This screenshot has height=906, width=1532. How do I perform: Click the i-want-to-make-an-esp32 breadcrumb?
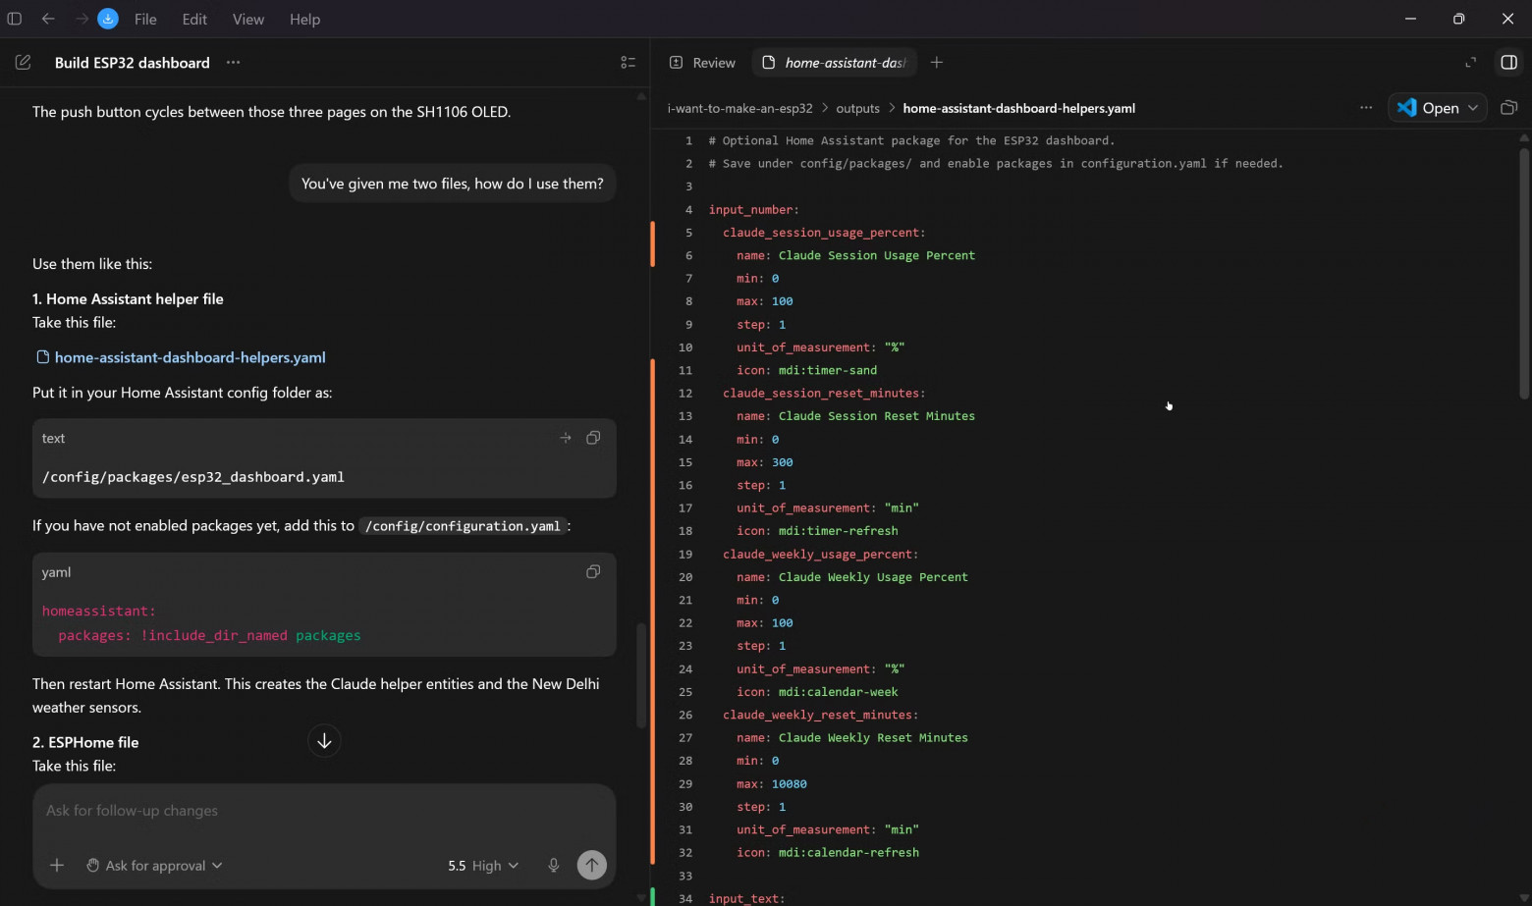(740, 108)
